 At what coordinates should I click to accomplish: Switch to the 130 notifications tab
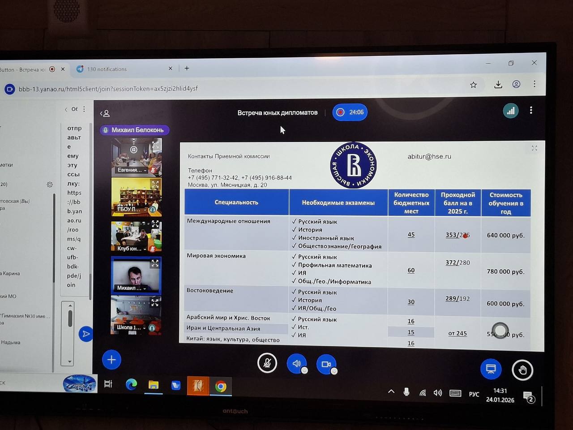[x=107, y=69]
